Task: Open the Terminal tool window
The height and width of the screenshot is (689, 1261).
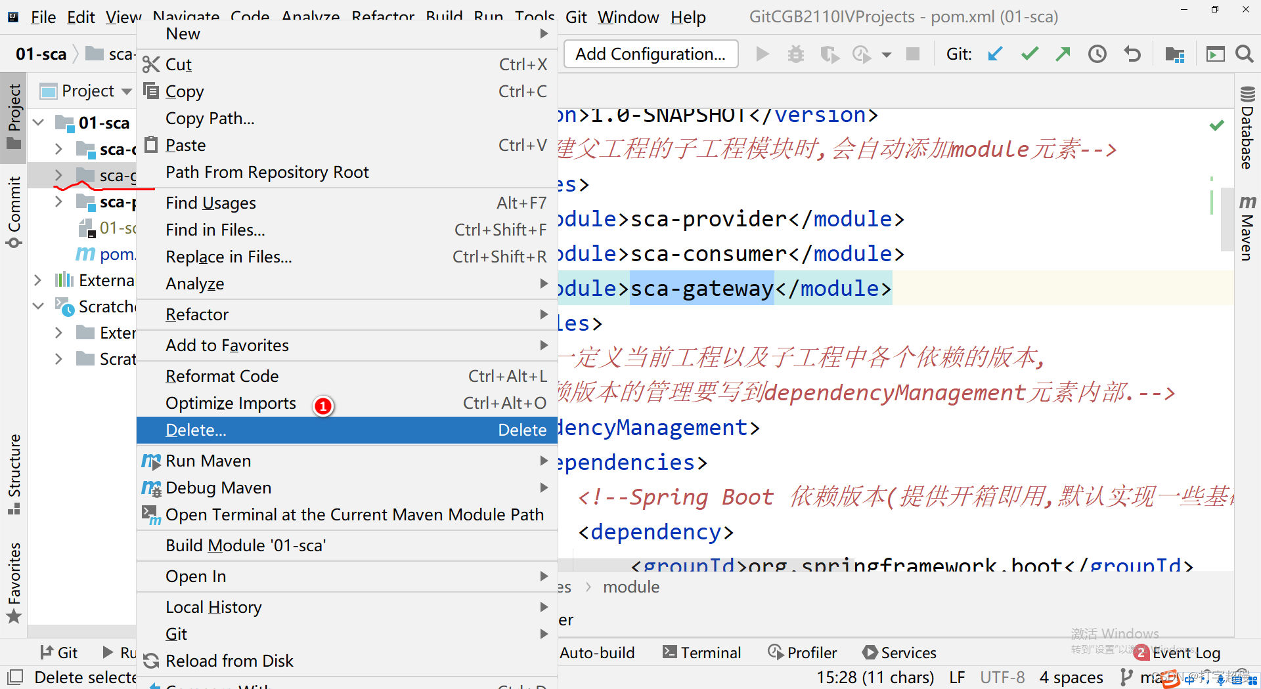Action: pos(701,652)
